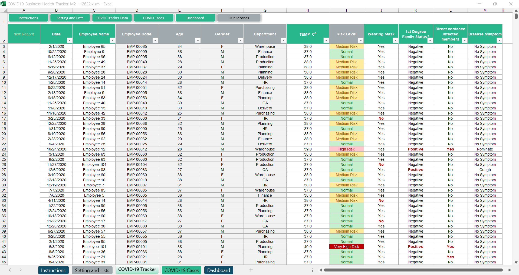The image size is (519, 275).
Task: Open the Employee Name filter dropdown
Action: [112, 41]
